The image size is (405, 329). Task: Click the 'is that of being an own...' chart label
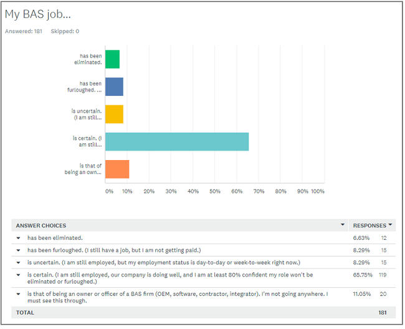pyautogui.click(x=83, y=169)
